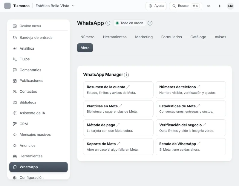239x186 pixels.
Task: Open Estado de WhatsApp link card
Action: coord(191,147)
